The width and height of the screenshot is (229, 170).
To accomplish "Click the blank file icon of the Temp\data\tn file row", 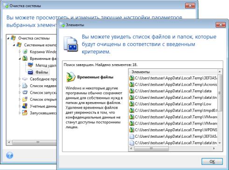I will [132, 143].
